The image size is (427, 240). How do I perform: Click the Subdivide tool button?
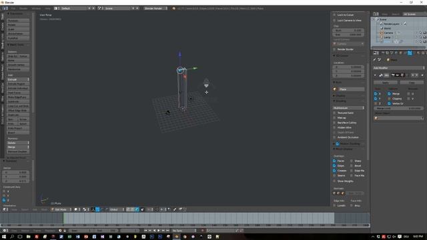[18, 101]
